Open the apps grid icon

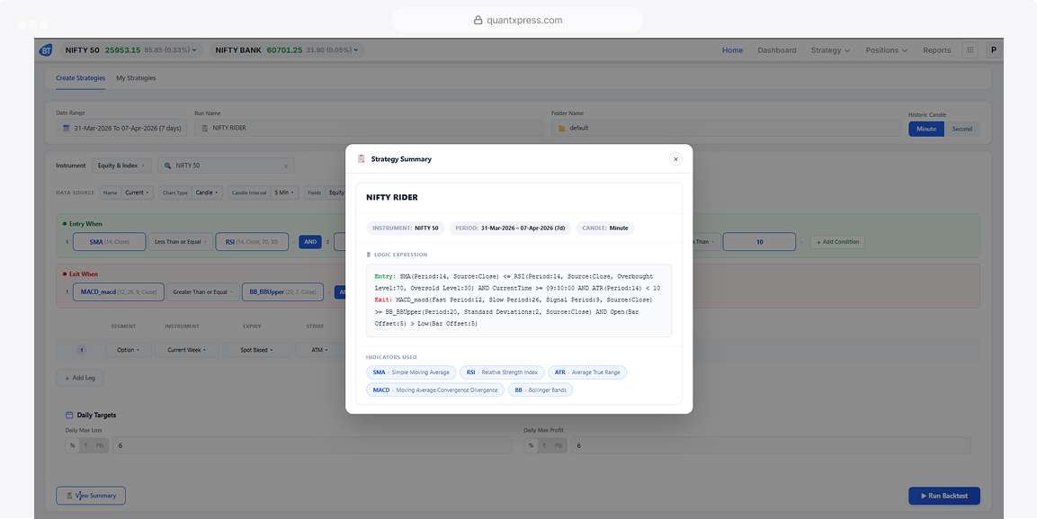(x=970, y=50)
